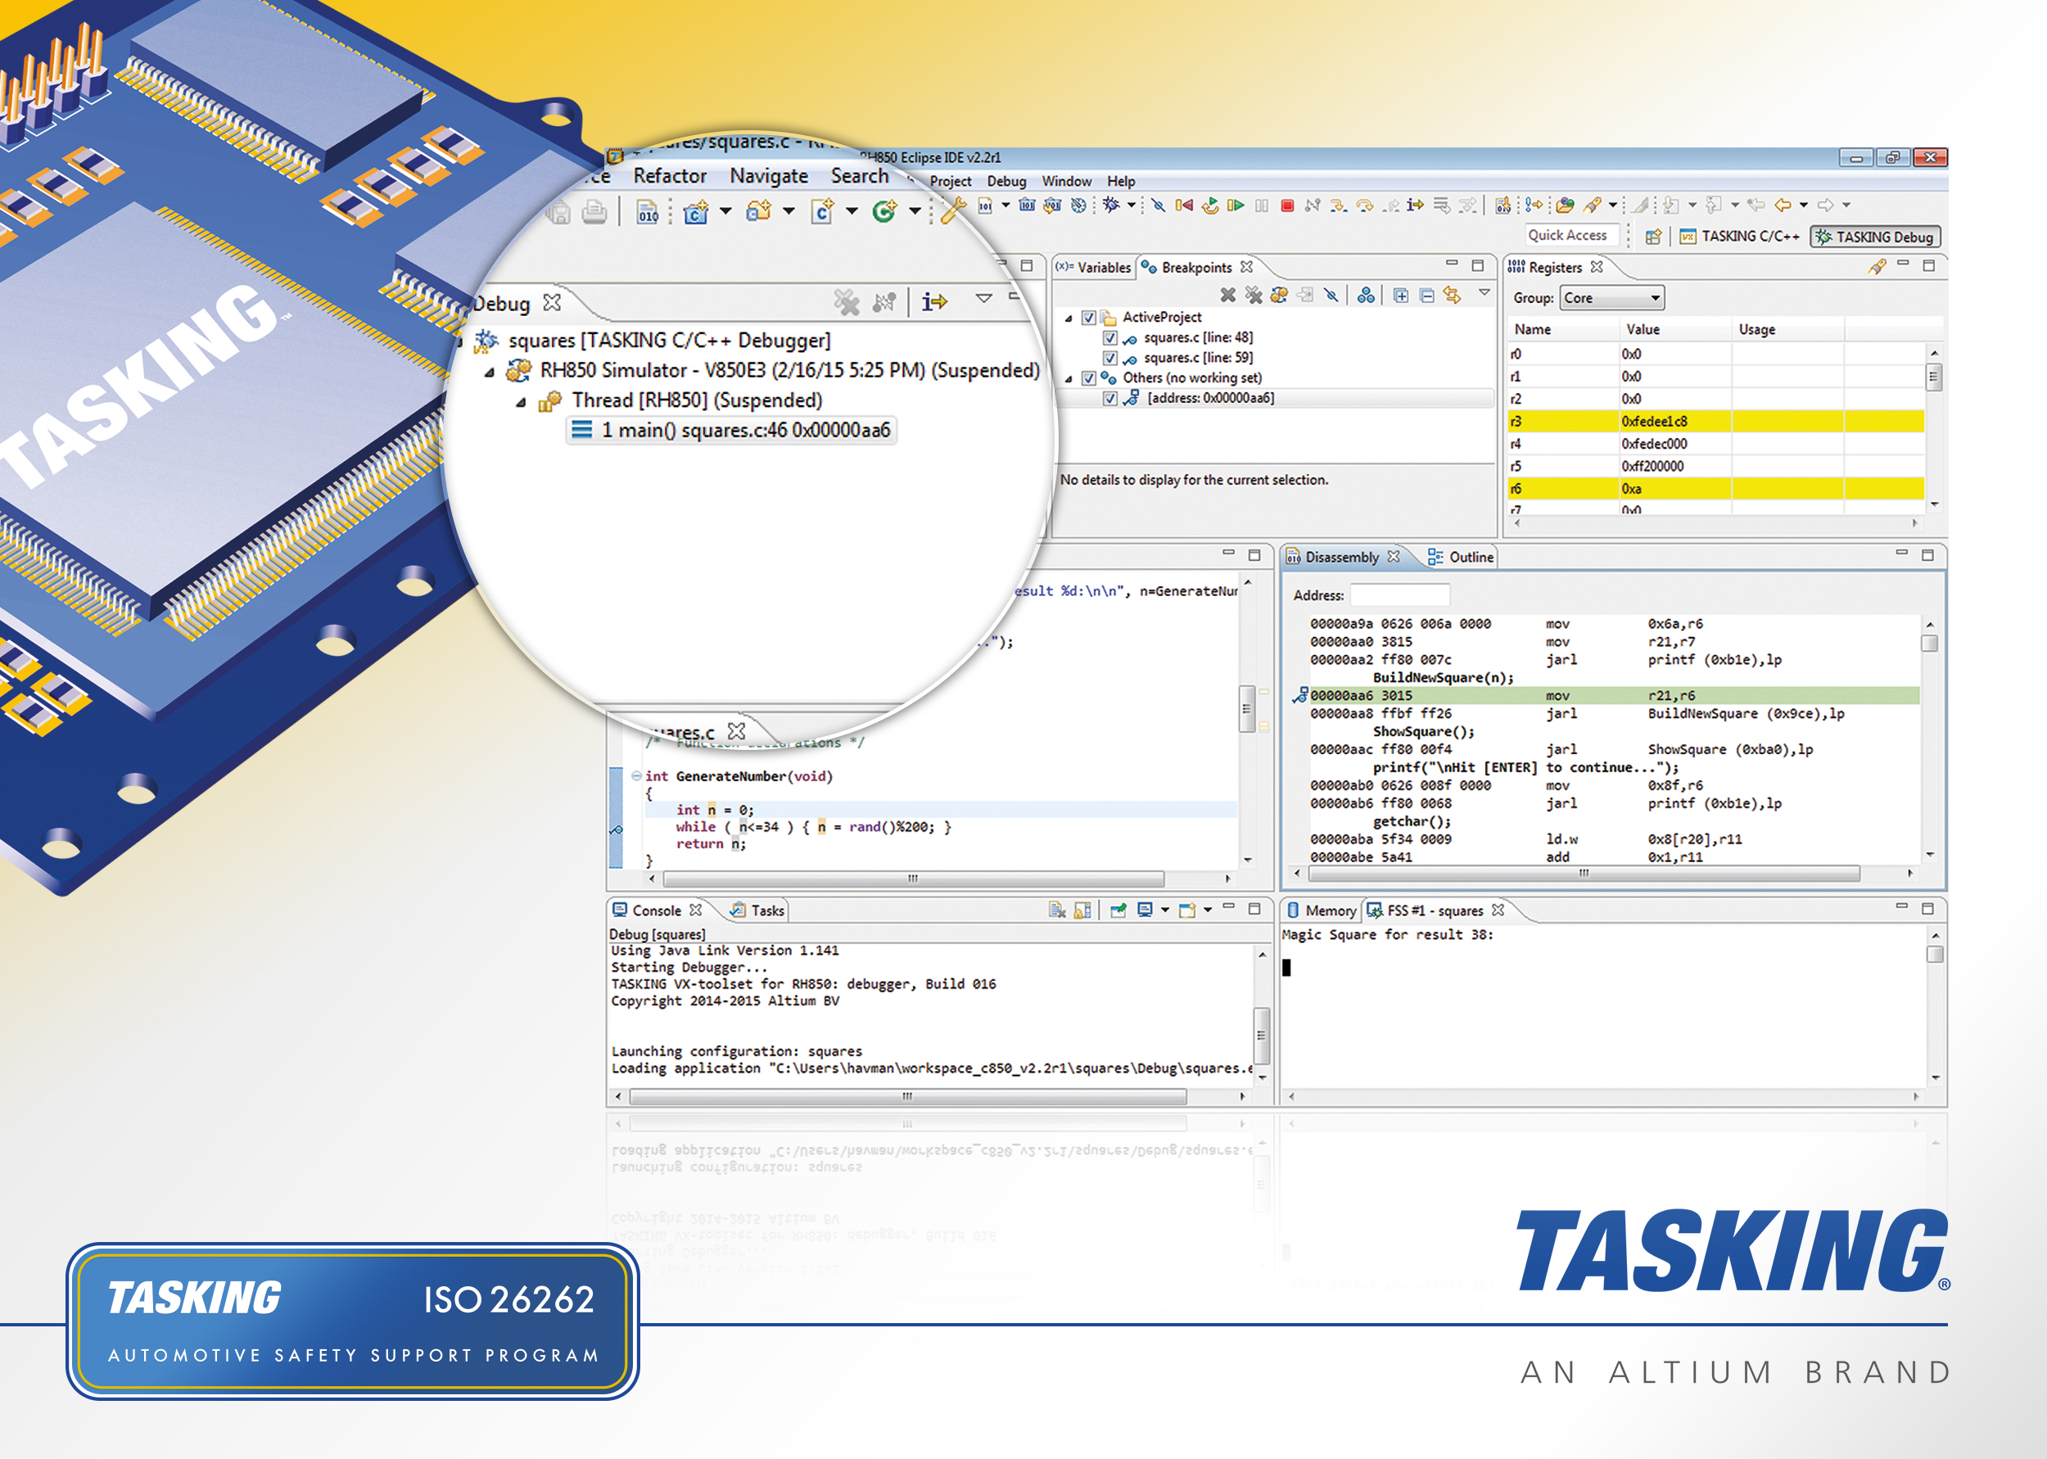This screenshot has height=1459, width=2047.
Task: Click Instruction Stepping Mode in the Debug panel
Action: (x=934, y=302)
